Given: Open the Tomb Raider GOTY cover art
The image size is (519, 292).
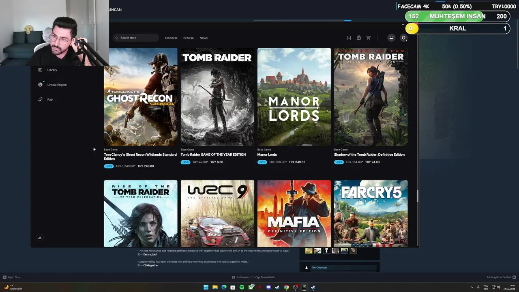Looking at the screenshot, I should (217, 97).
